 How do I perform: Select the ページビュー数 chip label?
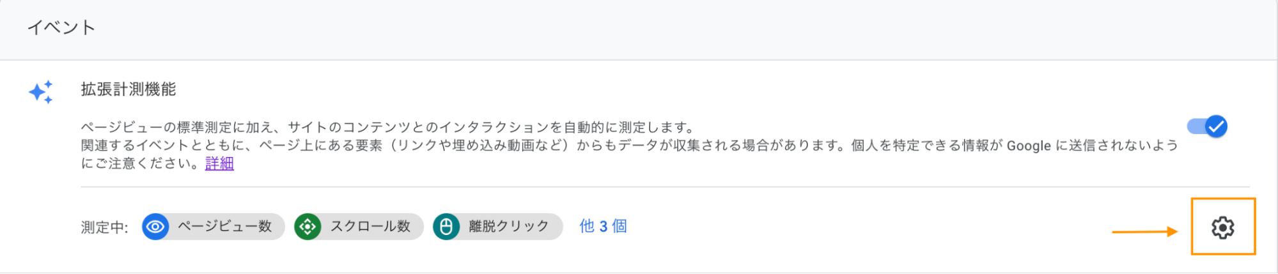(224, 226)
